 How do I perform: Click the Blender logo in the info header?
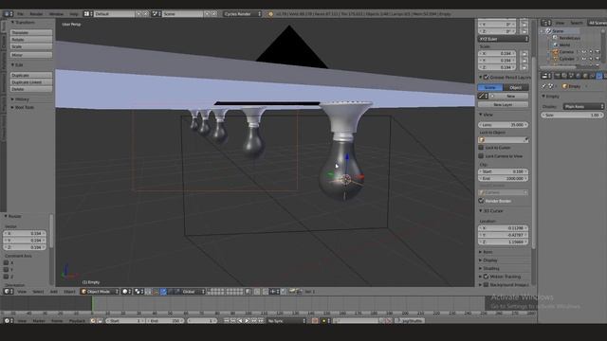[270, 14]
